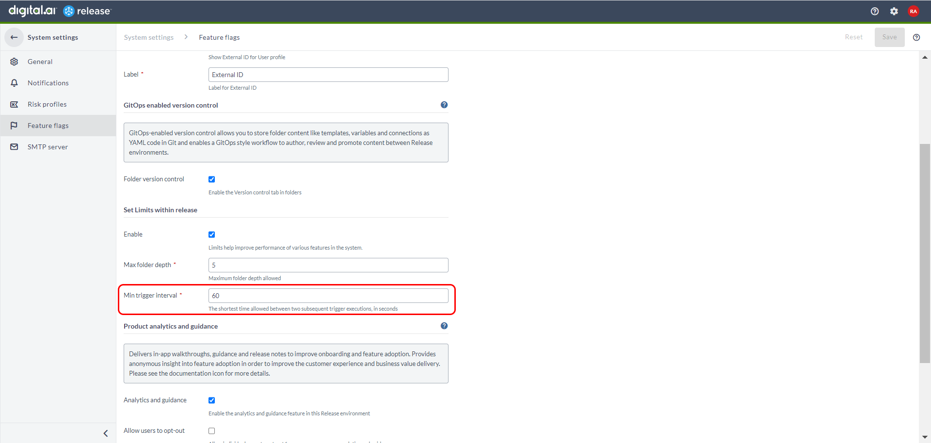The width and height of the screenshot is (931, 443).
Task: Click the 'Delivers in-app walkthroughs' description box
Action: pyautogui.click(x=286, y=364)
